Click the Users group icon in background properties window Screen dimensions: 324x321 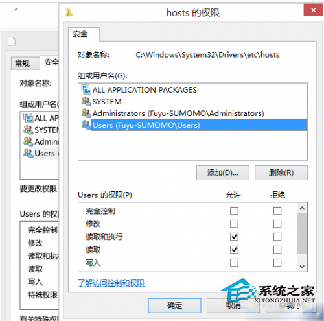click(29, 153)
